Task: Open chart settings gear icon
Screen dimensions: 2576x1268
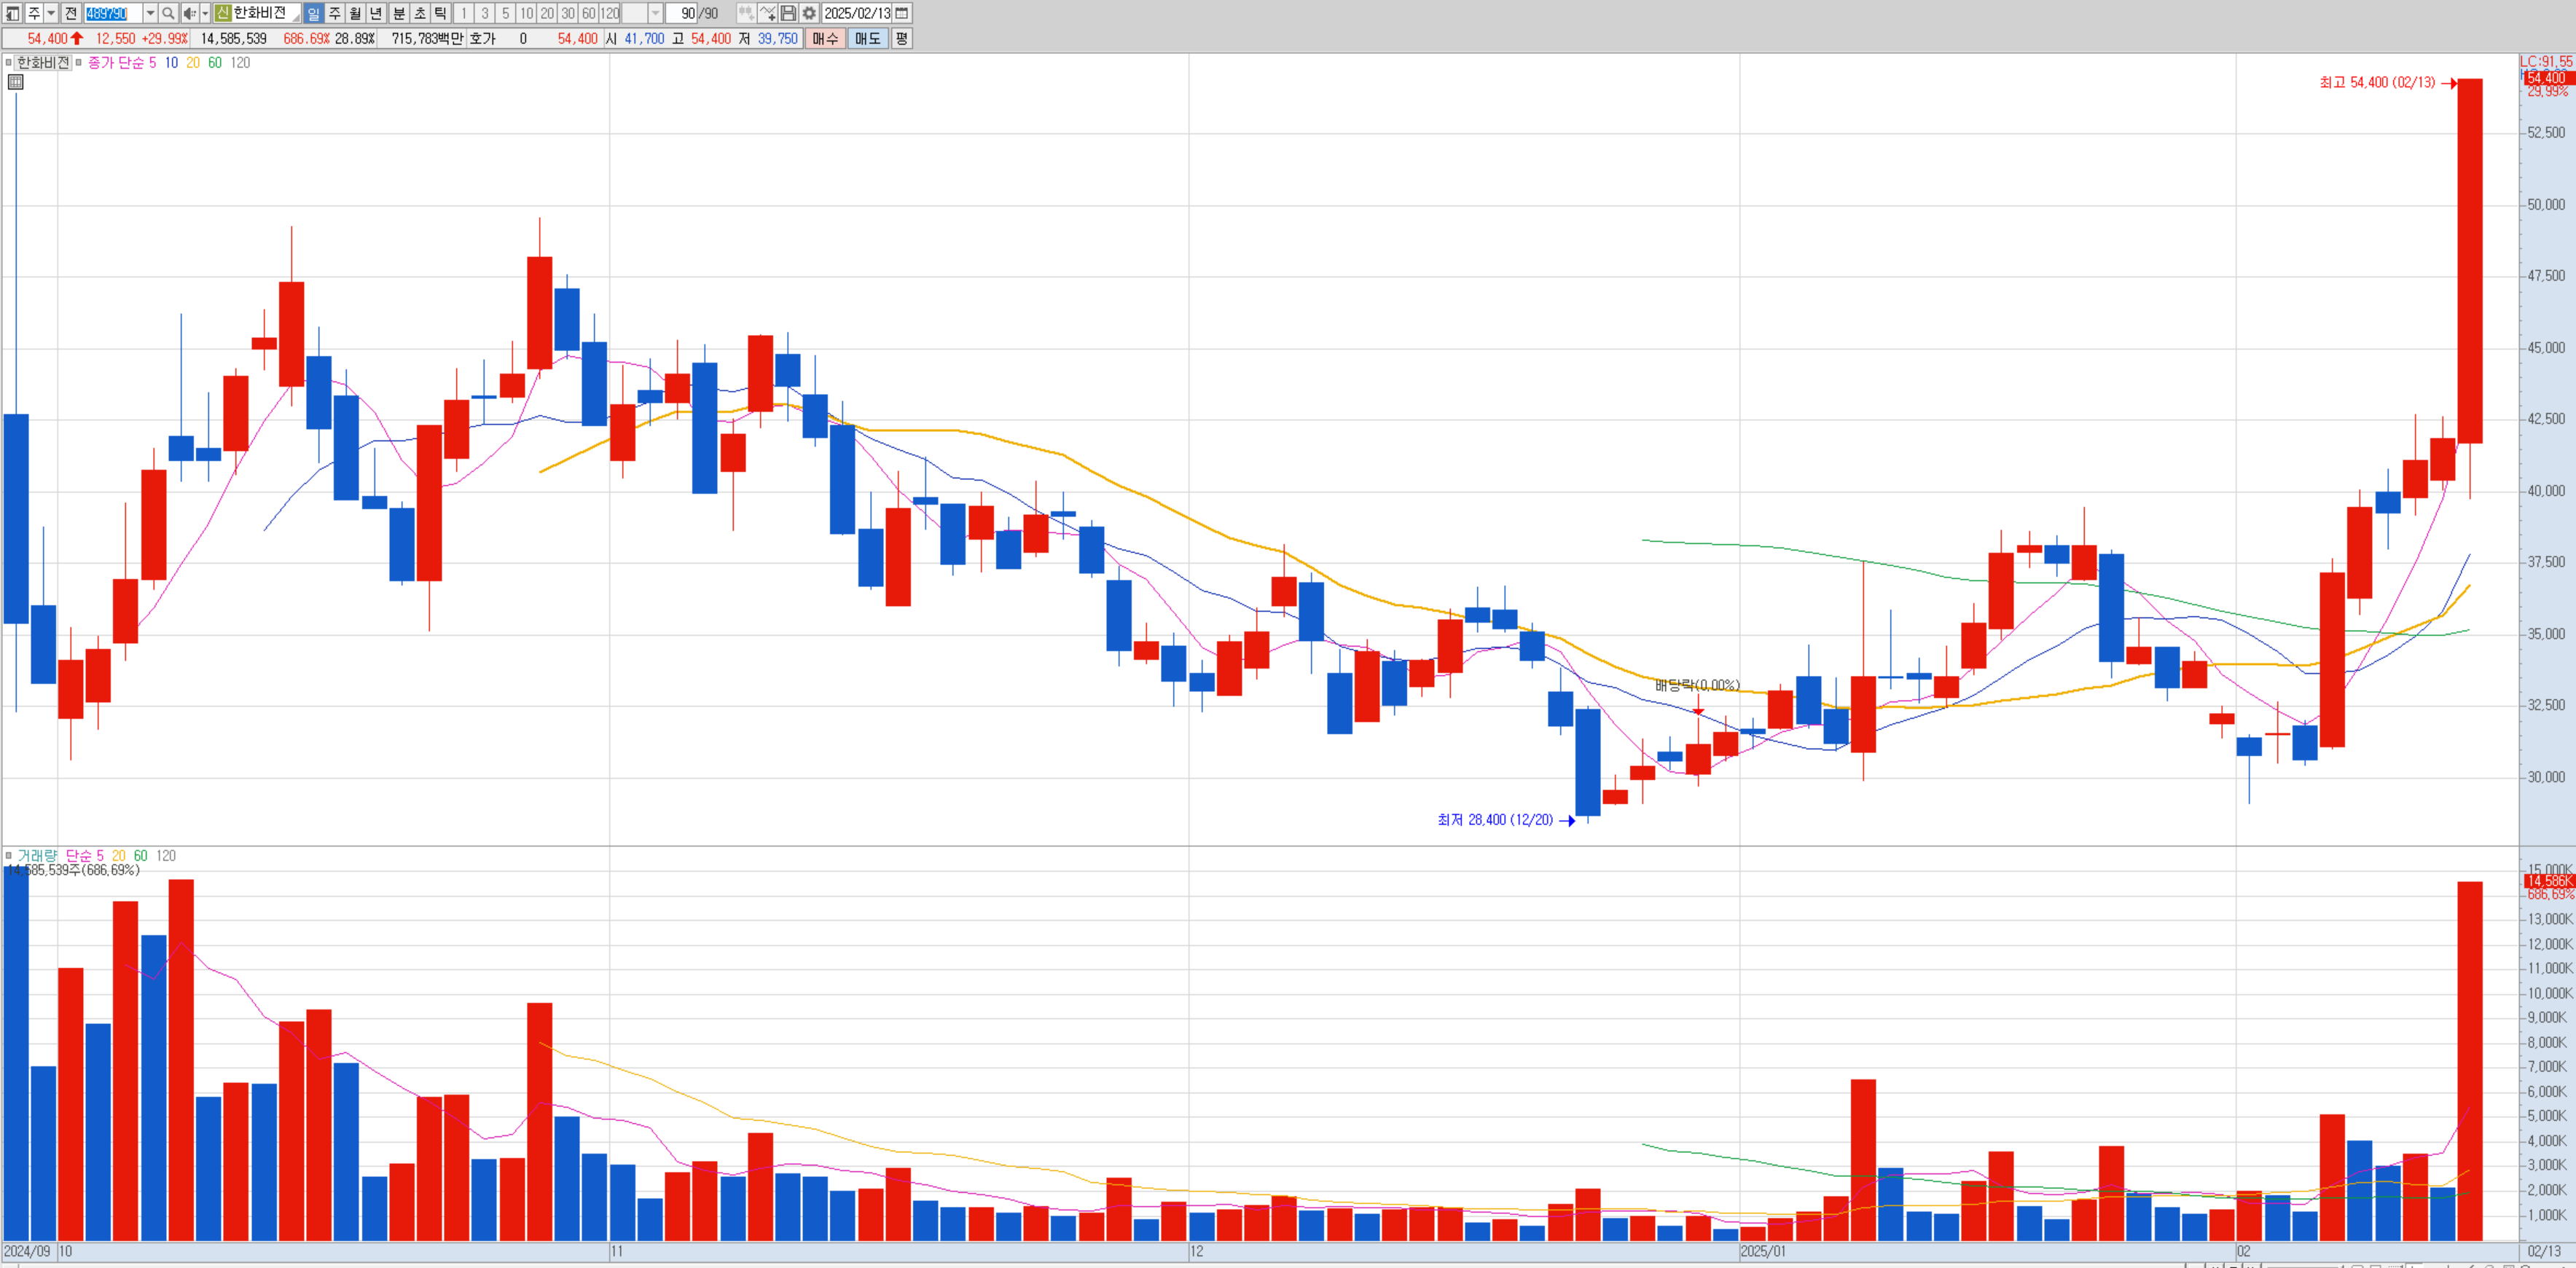Action: [x=809, y=13]
